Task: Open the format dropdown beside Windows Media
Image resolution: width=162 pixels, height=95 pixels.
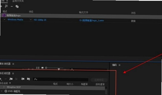Action: (5, 19)
